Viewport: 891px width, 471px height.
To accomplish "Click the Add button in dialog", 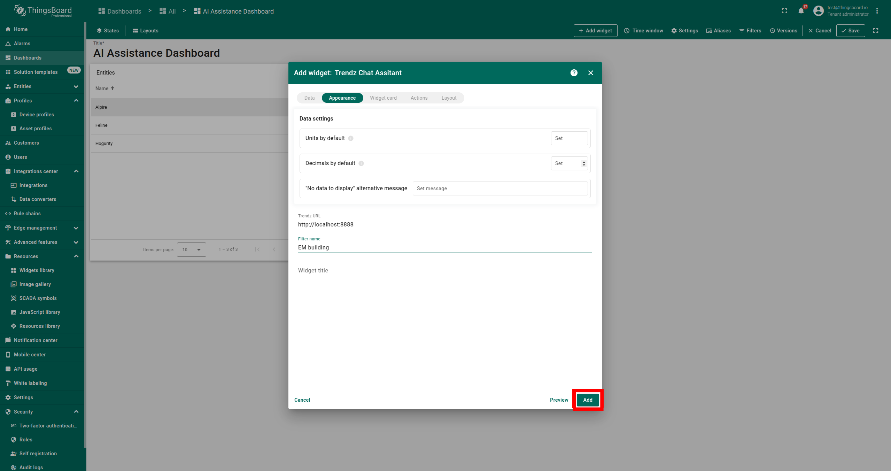I will click(x=588, y=400).
